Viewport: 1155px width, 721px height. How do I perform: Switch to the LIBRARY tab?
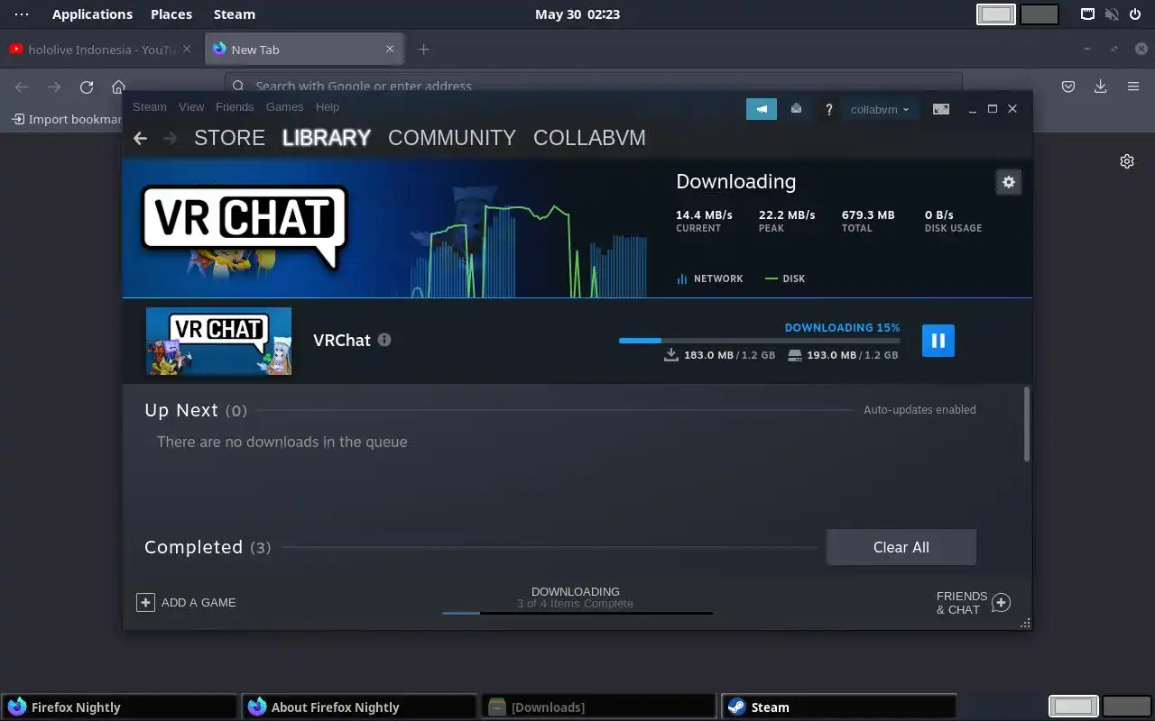pos(327,138)
